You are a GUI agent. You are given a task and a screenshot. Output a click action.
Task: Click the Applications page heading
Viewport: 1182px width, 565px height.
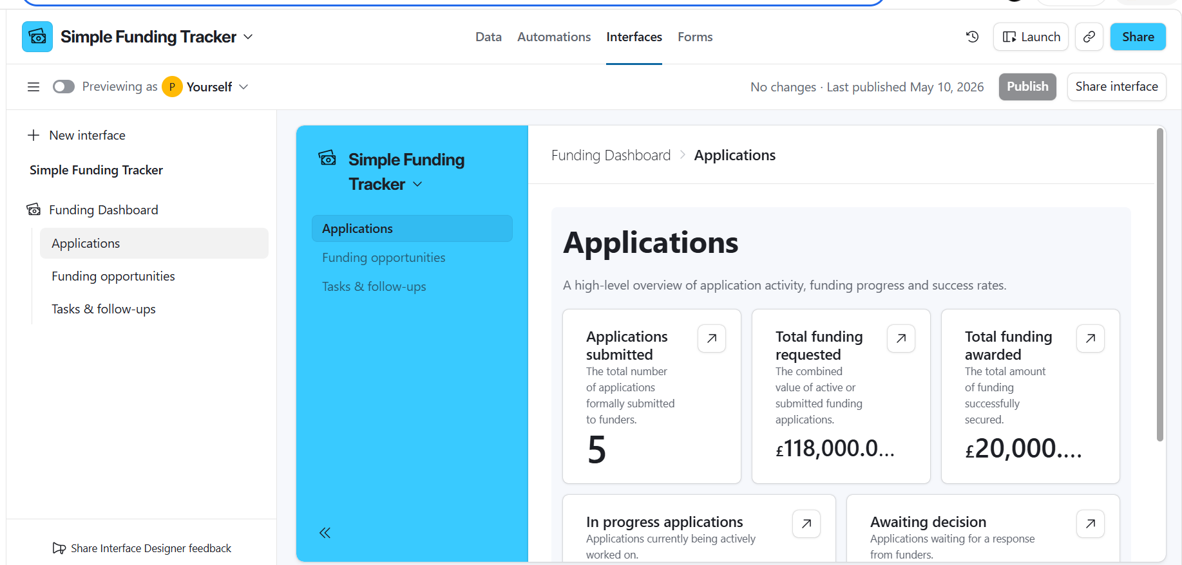pyautogui.click(x=651, y=243)
